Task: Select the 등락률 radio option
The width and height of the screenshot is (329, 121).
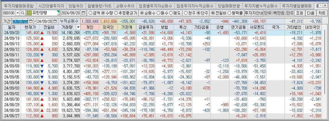Action: 235,13
